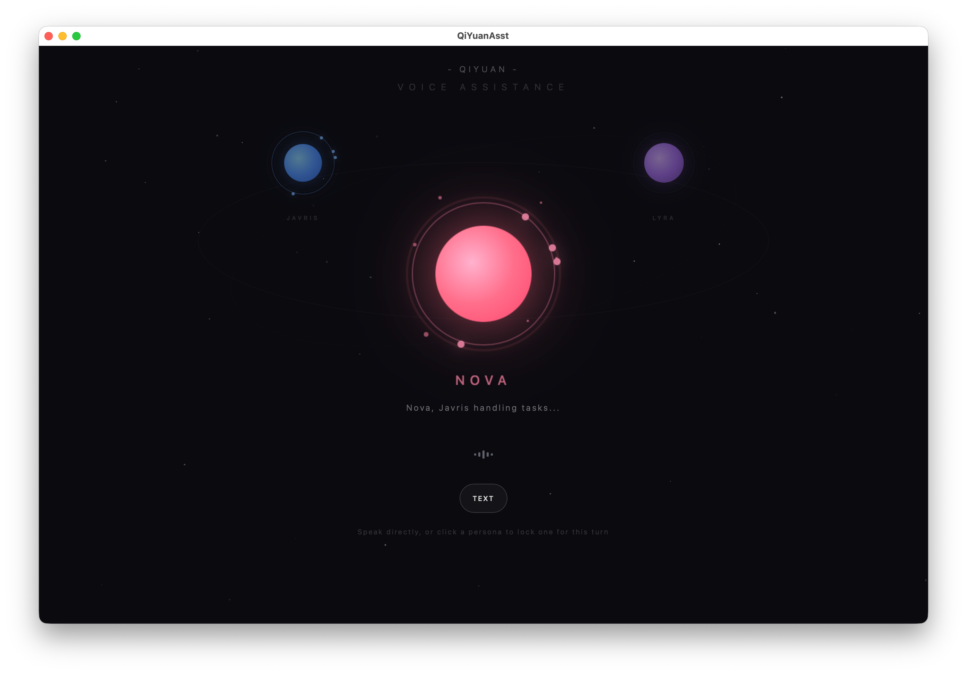Click the NOVA persona name heading
Image resolution: width=967 pixels, height=675 pixels.
point(482,380)
